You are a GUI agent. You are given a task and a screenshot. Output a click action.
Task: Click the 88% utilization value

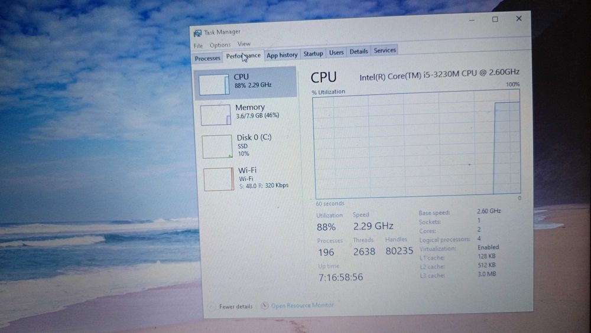(x=326, y=227)
